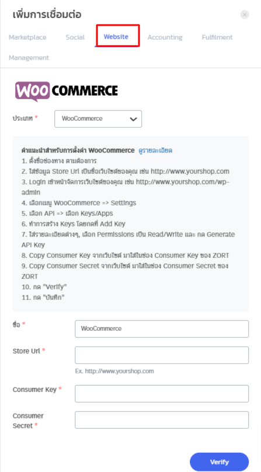Open the ประเภท WooCommerce dropdown
Screen dimensions: 261x472
pos(98,119)
